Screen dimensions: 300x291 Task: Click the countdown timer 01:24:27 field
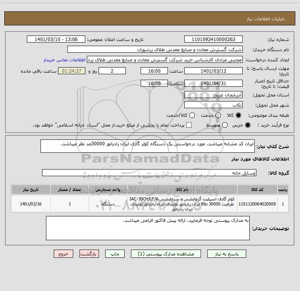coord(72,71)
